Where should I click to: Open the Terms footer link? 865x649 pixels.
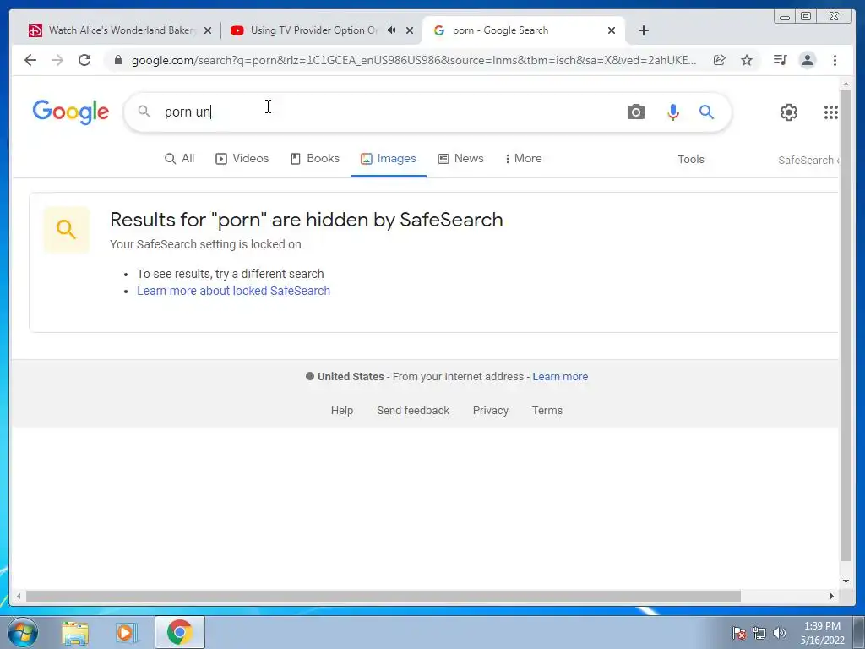(x=547, y=410)
